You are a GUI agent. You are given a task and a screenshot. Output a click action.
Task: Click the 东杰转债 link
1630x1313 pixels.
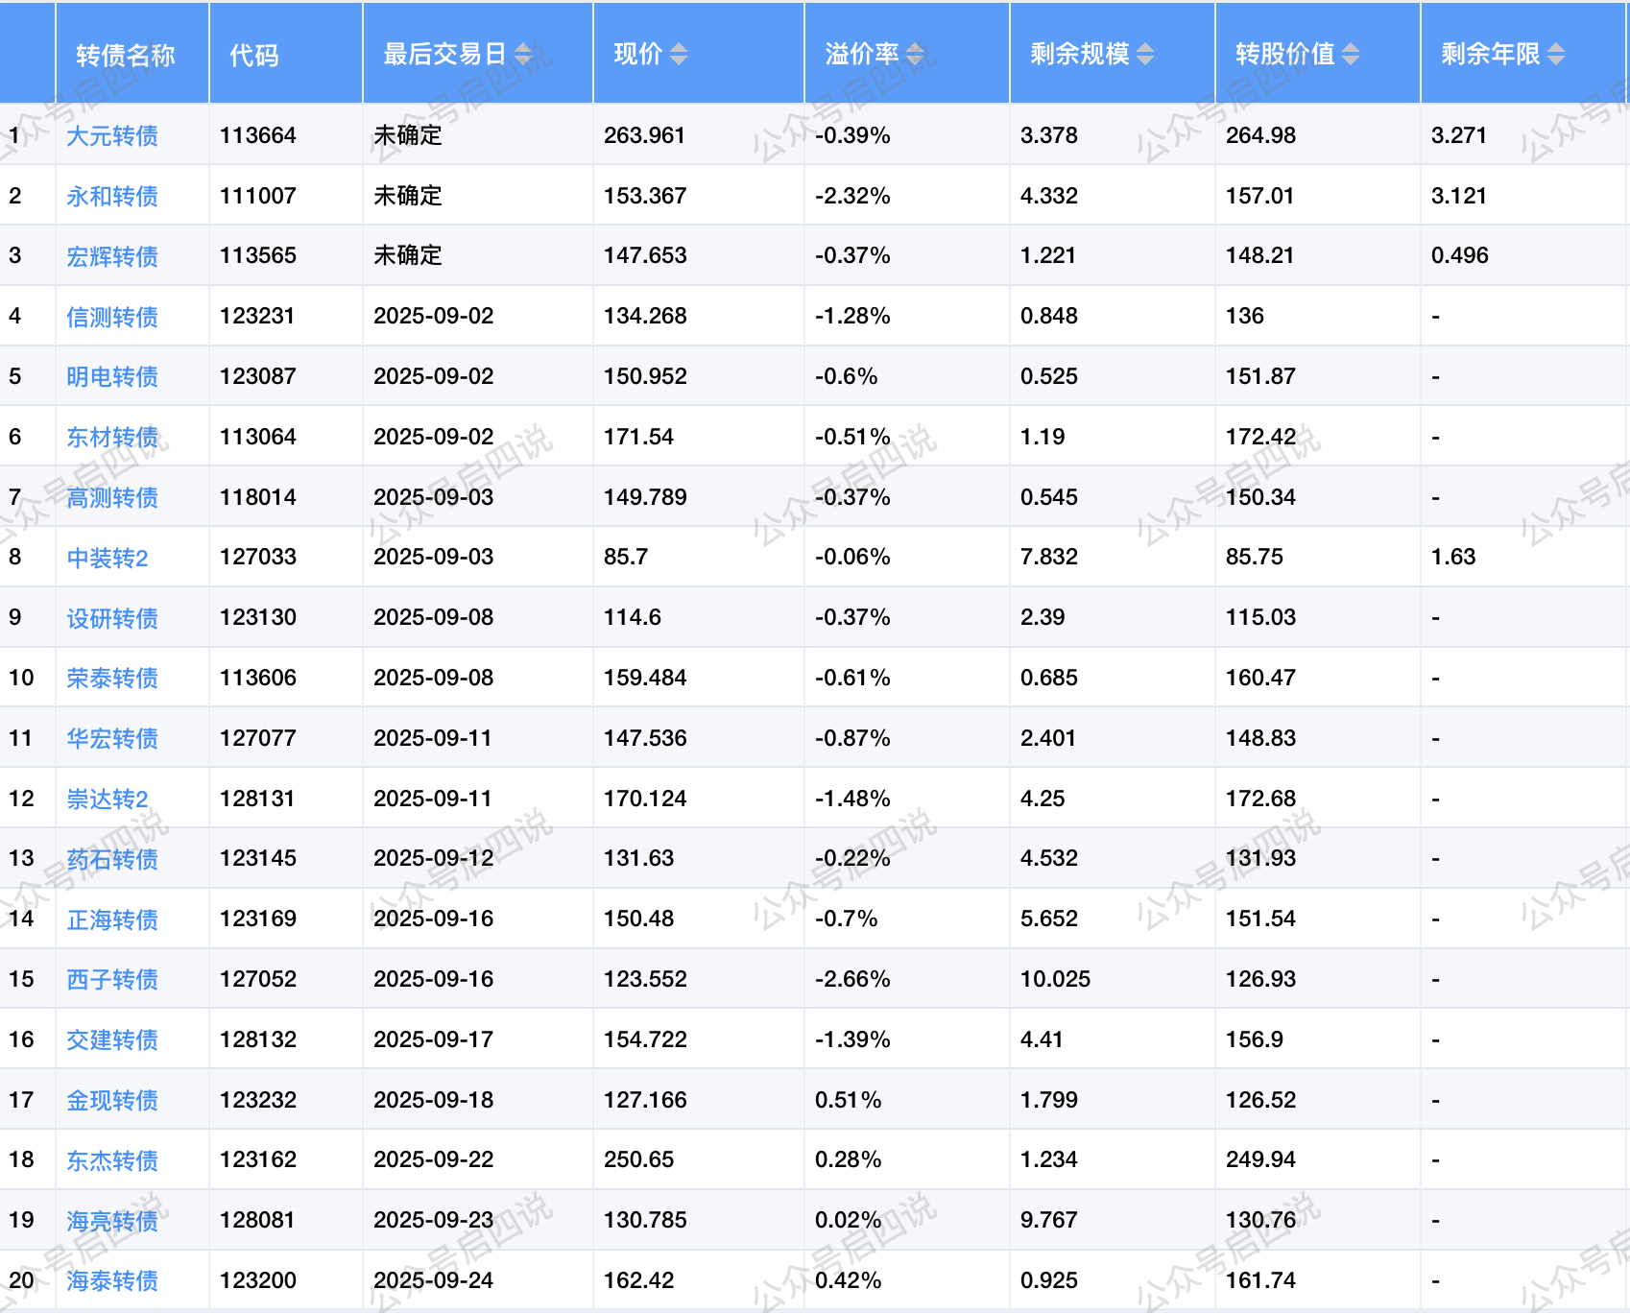point(112,1160)
